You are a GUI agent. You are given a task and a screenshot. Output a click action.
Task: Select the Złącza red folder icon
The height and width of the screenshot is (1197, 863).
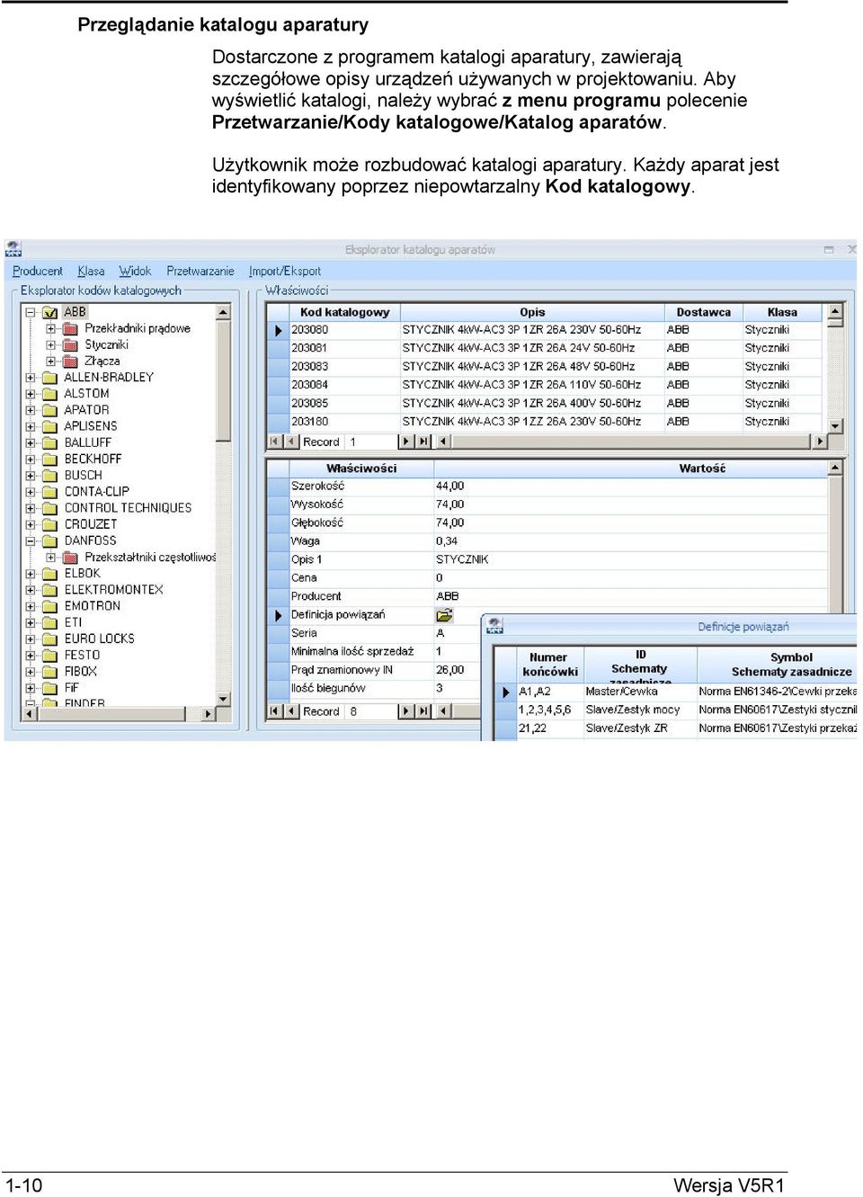[71, 361]
